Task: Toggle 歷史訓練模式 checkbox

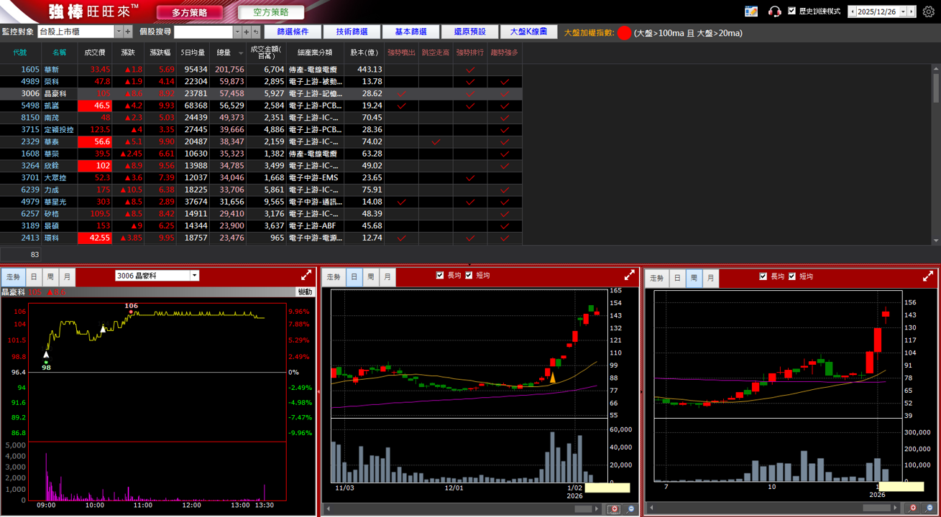Action: (x=792, y=11)
